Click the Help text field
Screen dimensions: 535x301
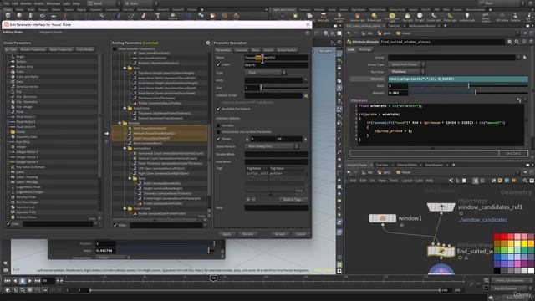pyautogui.click(x=277, y=207)
